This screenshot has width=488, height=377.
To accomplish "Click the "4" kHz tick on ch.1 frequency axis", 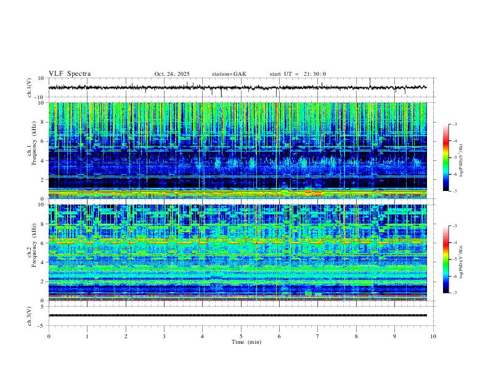I will point(43,161).
